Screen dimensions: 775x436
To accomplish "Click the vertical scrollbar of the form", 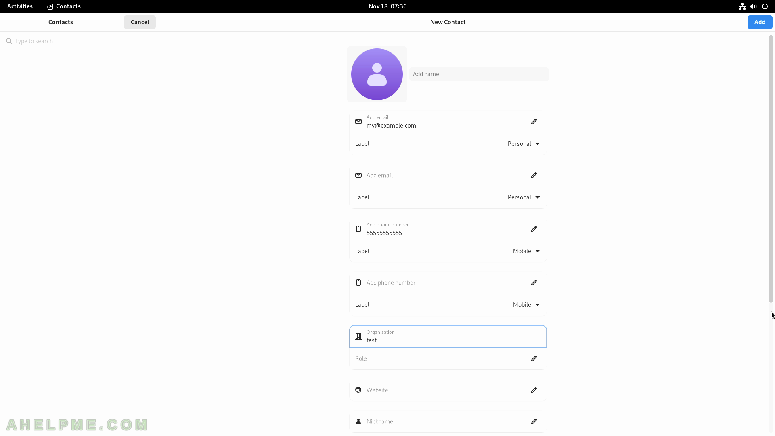I will tap(771, 169).
